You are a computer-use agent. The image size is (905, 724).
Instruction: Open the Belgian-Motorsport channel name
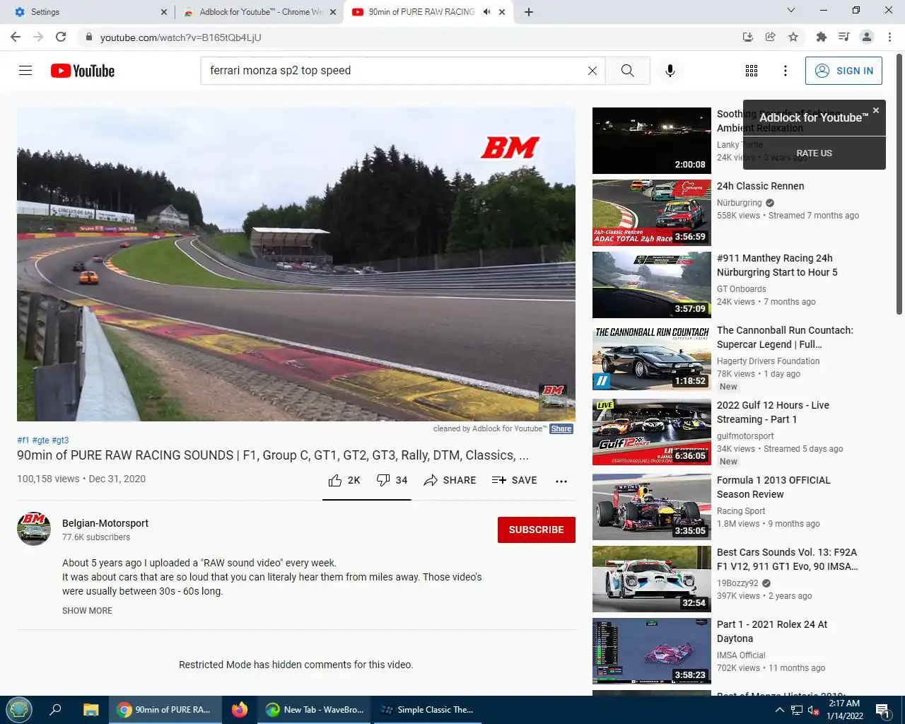click(x=105, y=523)
